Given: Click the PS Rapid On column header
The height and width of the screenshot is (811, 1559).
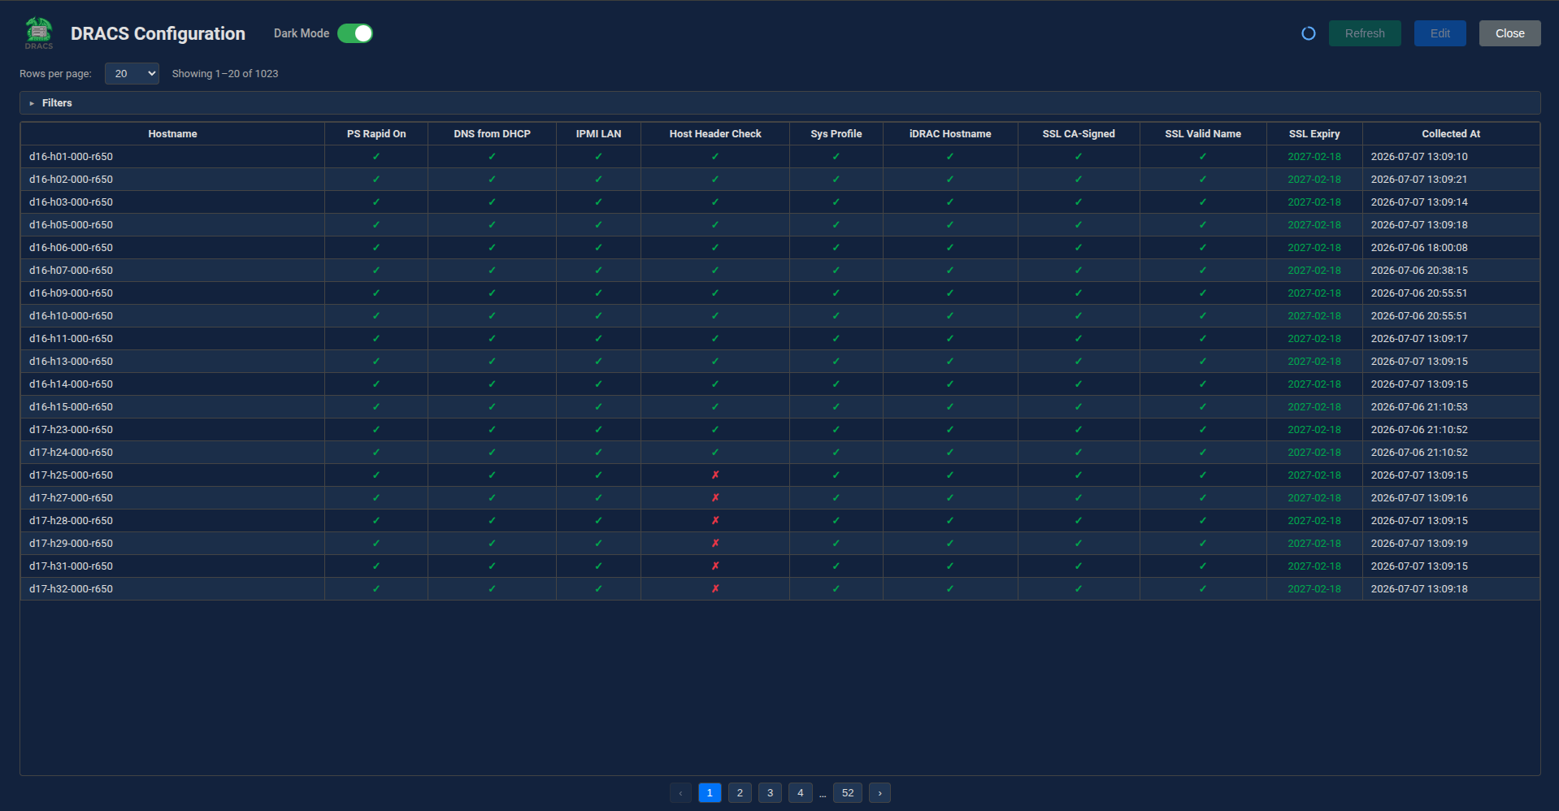Looking at the screenshot, I should click(x=376, y=134).
